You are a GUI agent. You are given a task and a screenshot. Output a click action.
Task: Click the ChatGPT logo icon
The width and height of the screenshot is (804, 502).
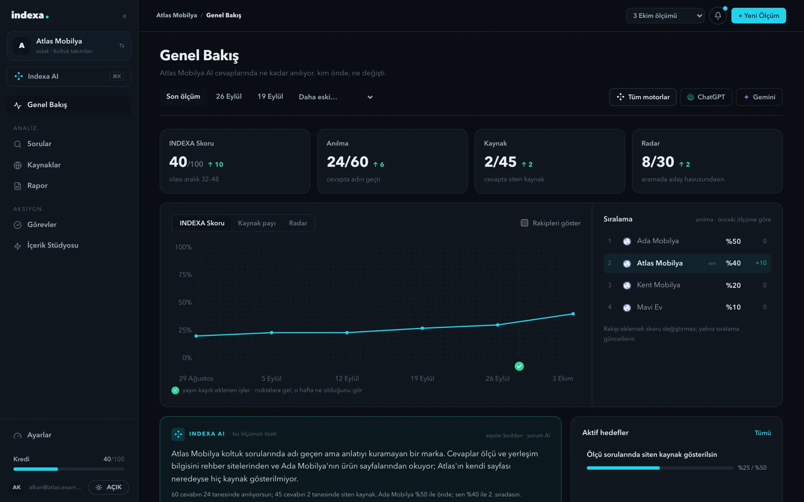(690, 97)
